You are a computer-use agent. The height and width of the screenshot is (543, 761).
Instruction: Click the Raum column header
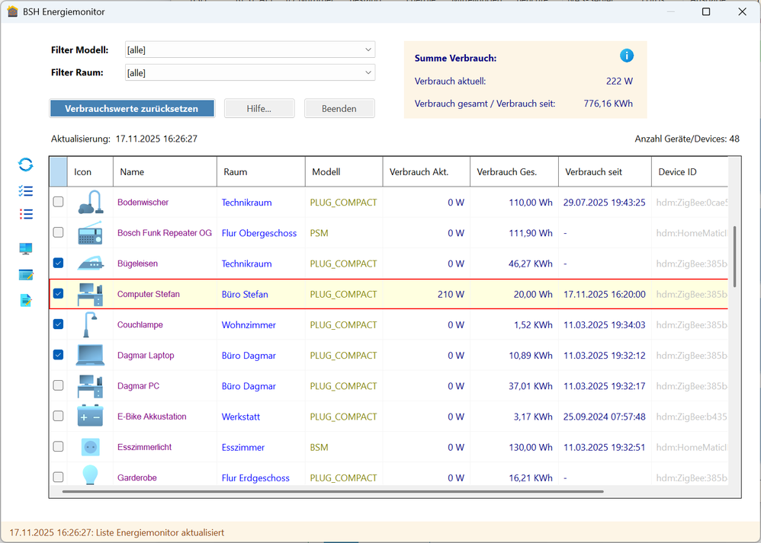260,172
